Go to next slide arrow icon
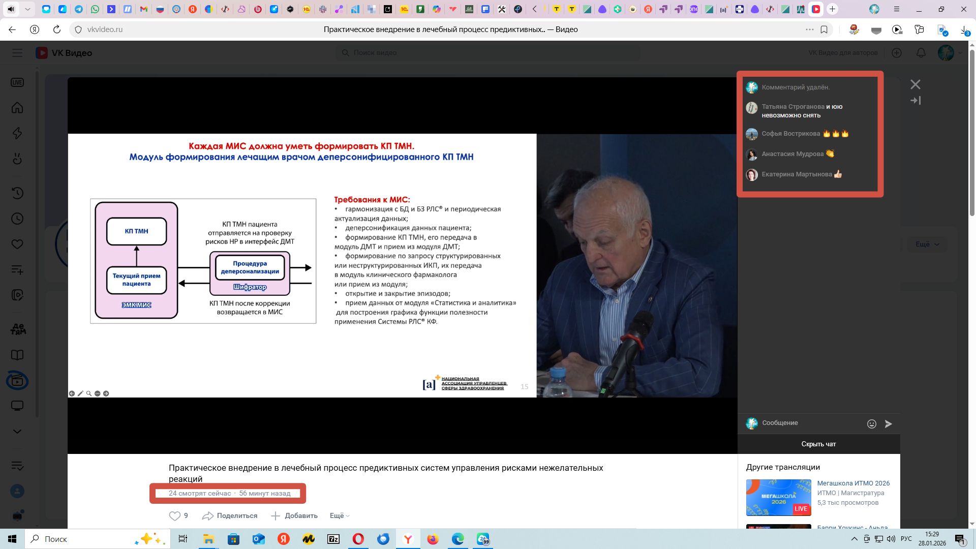The image size is (976, 549). [106, 393]
